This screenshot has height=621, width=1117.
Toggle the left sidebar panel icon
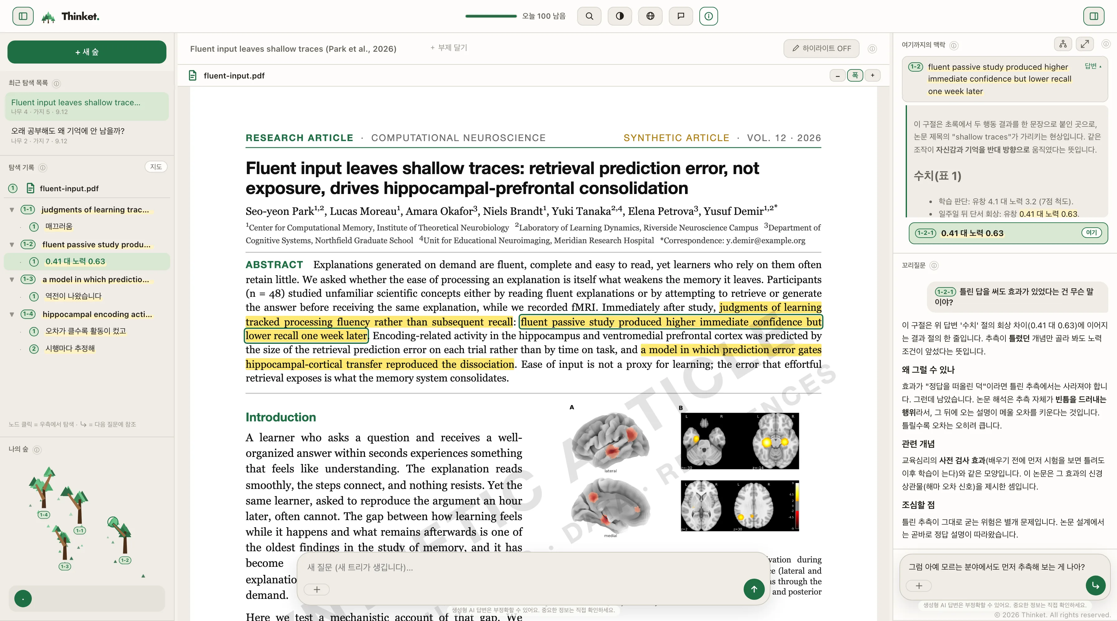[x=23, y=16]
